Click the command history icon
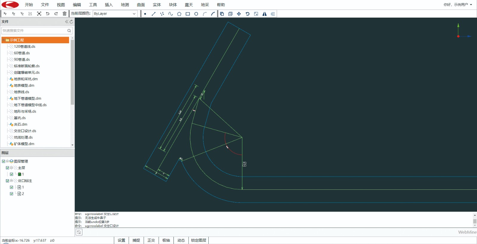 point(79,232)
